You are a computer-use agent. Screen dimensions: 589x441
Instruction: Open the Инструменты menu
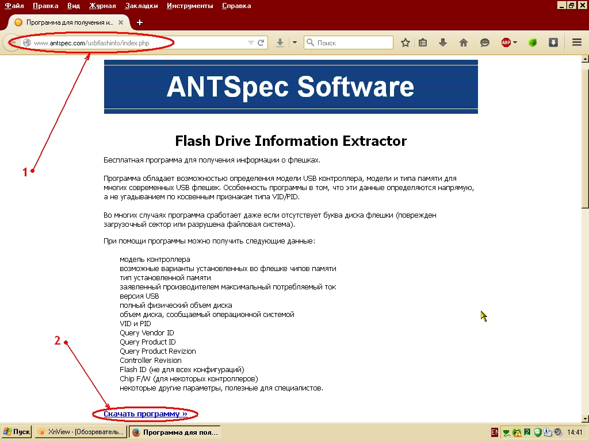click(x=190, y=6)
